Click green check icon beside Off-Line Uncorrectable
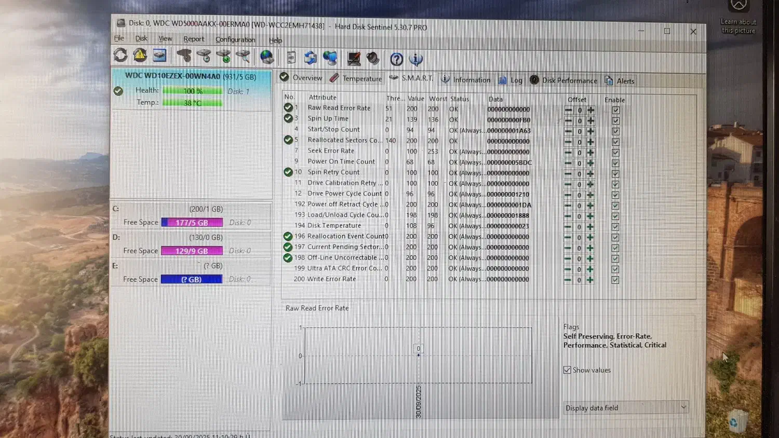Screen dimensions: 779x438 (288, 257)
